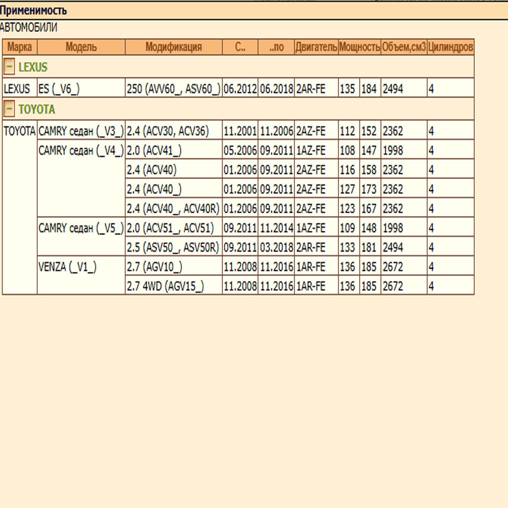This screenshot has height=508, width=508.
Task: Select the 2.5 (ASV50_, ASV50R) modification row
Action: click(173, 247)
